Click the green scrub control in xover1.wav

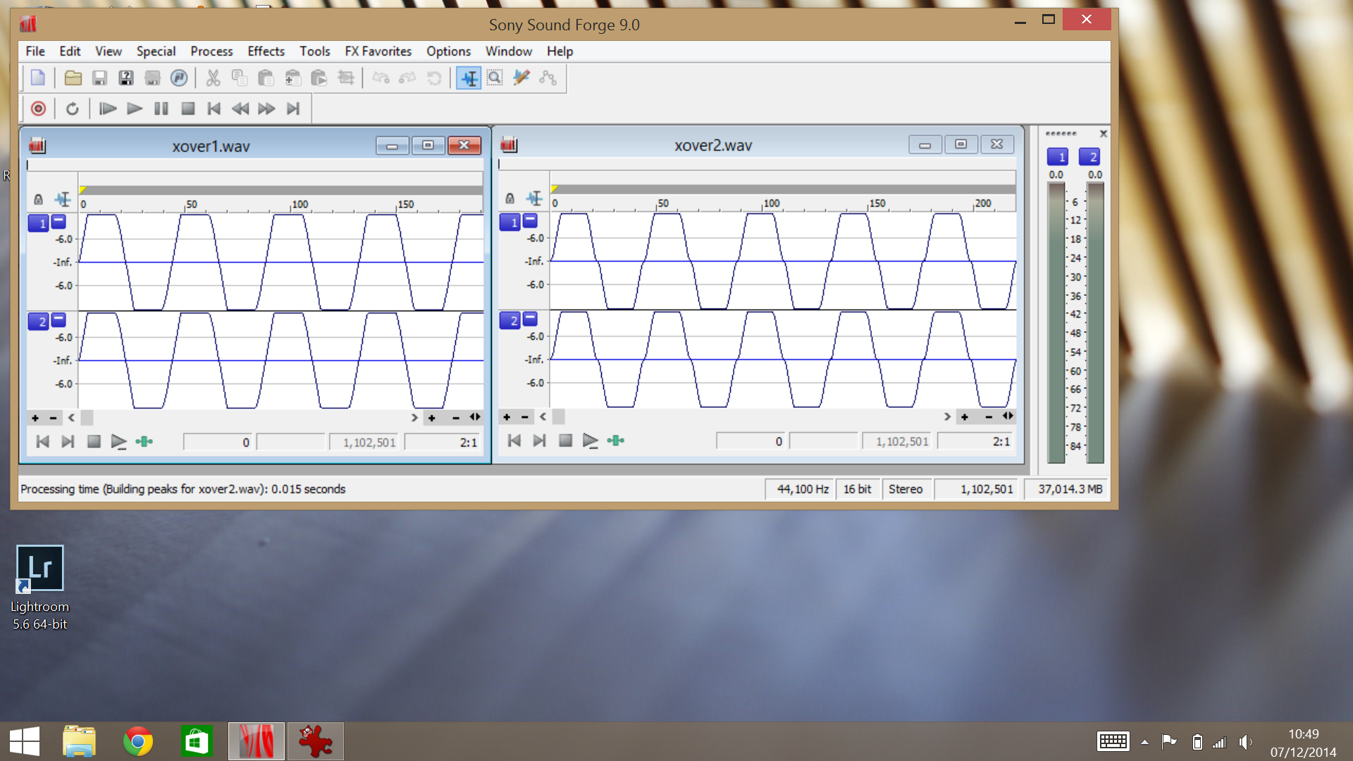tap(144, 442)
